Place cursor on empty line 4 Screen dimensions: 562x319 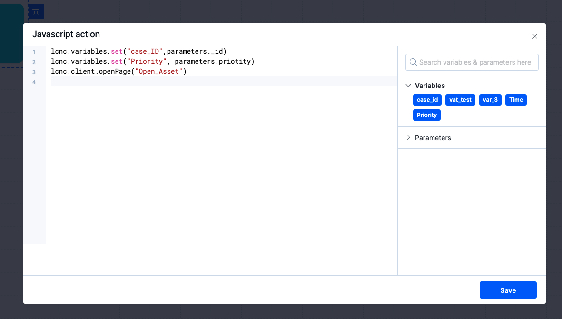224,82
